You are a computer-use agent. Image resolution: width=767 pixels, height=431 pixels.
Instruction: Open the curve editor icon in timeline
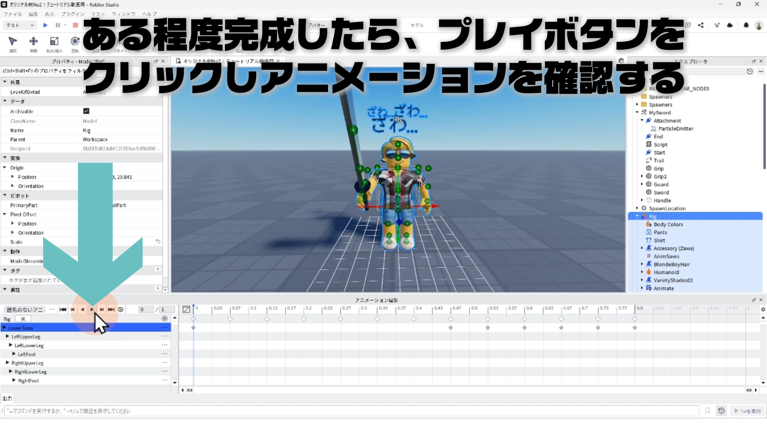[x=186, y=309]
